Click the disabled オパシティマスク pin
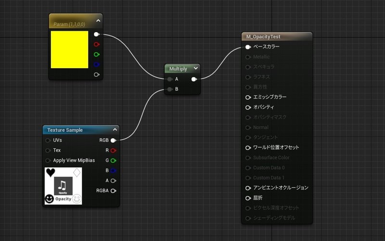The width and height of the screenshot is (385, 241). point(248,117)
